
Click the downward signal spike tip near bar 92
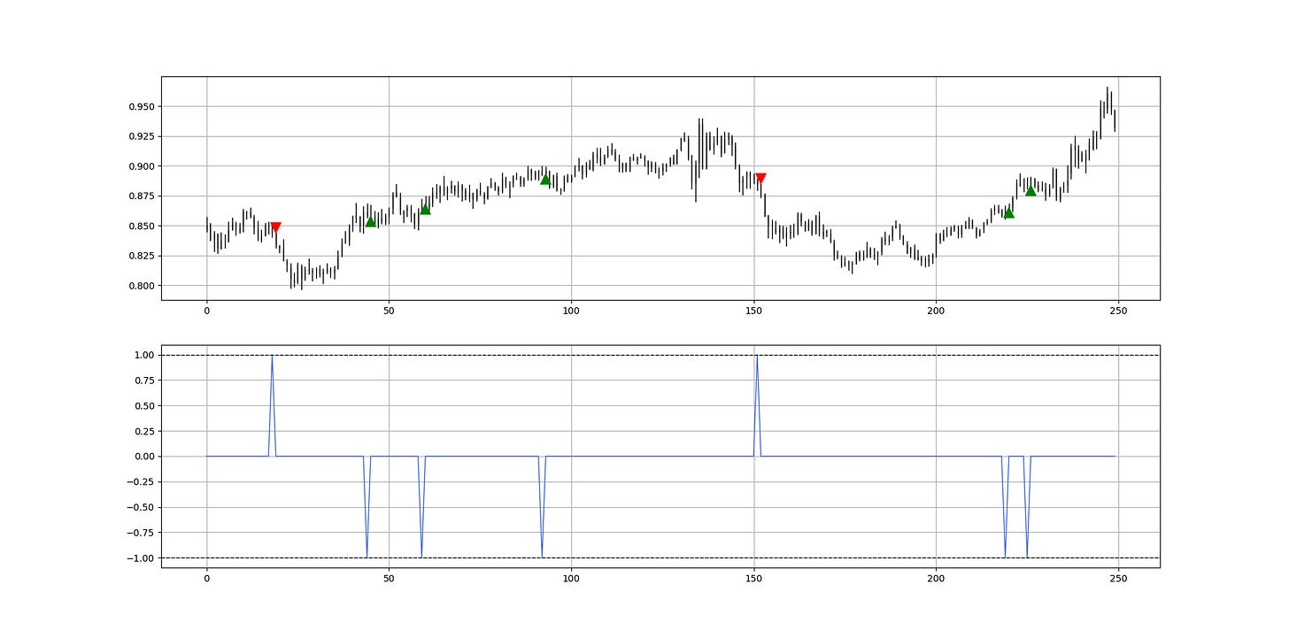[x=542, y=557]
